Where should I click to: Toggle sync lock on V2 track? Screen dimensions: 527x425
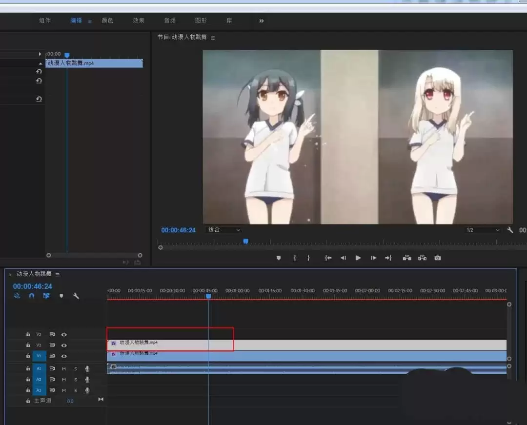coord(52,345)
